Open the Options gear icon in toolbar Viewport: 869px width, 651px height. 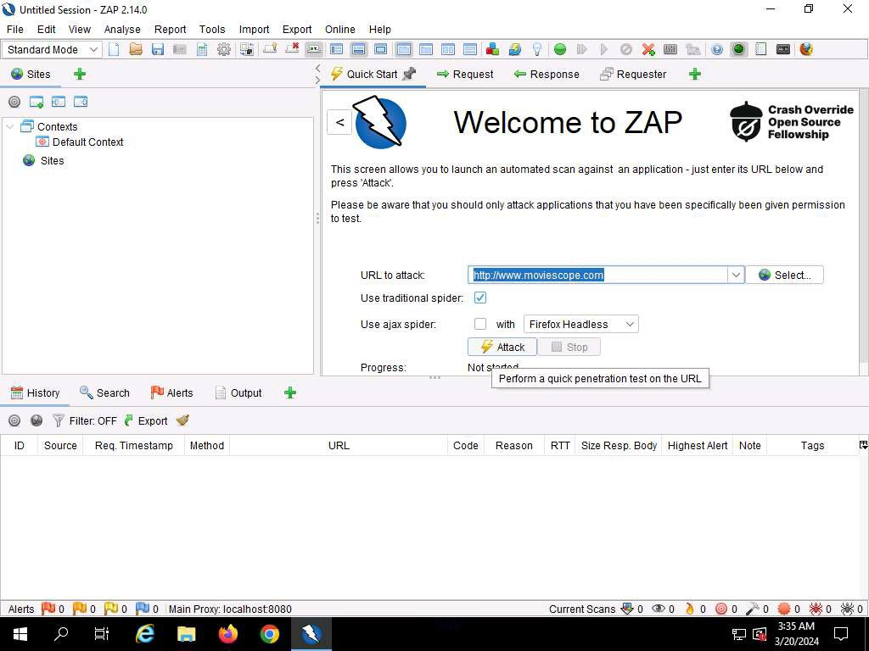[x=224, y=49]
